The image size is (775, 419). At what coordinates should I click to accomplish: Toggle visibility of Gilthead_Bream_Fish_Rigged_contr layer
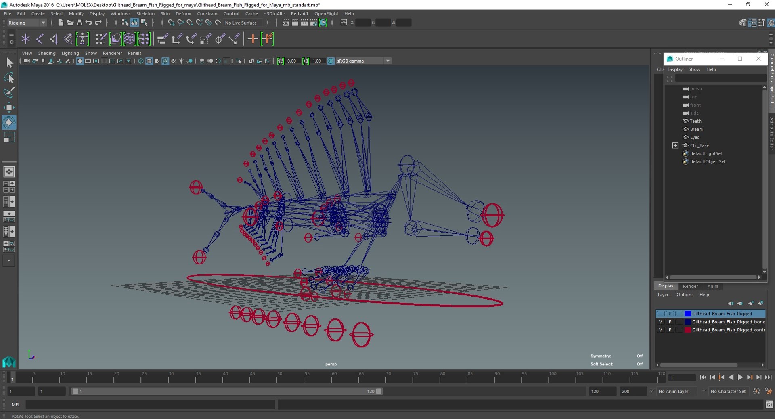(x=660, y=330)
